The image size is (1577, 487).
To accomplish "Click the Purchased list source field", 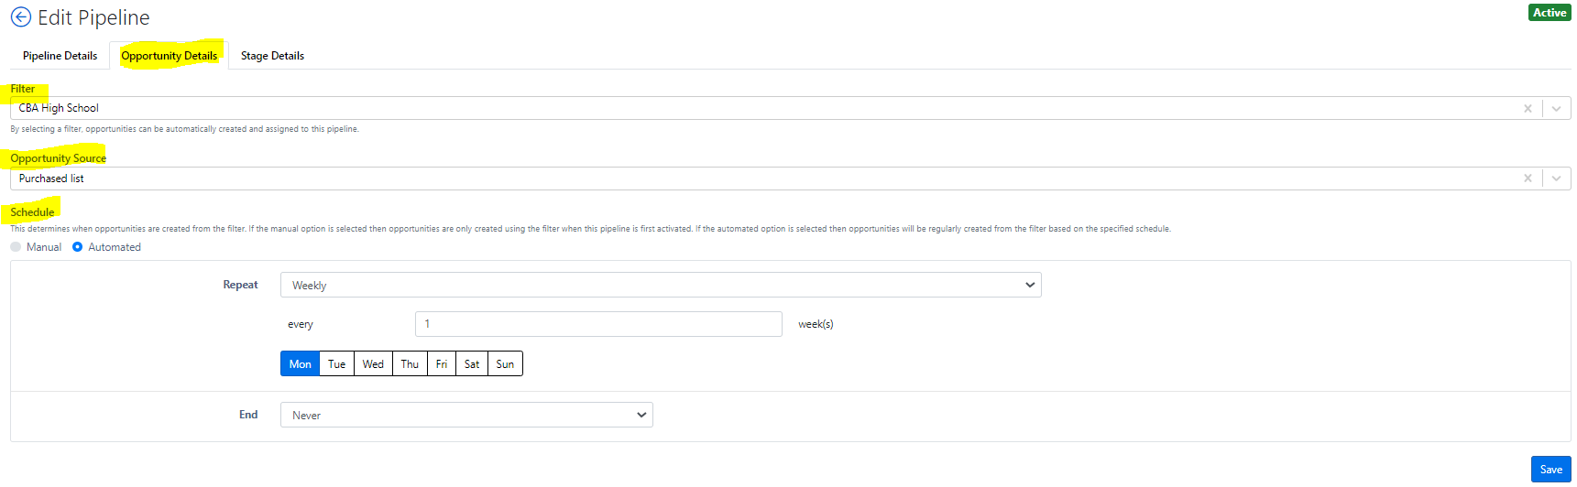I will (790, 179).
